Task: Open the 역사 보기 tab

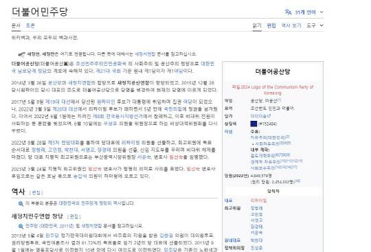Action: (291, 25)
